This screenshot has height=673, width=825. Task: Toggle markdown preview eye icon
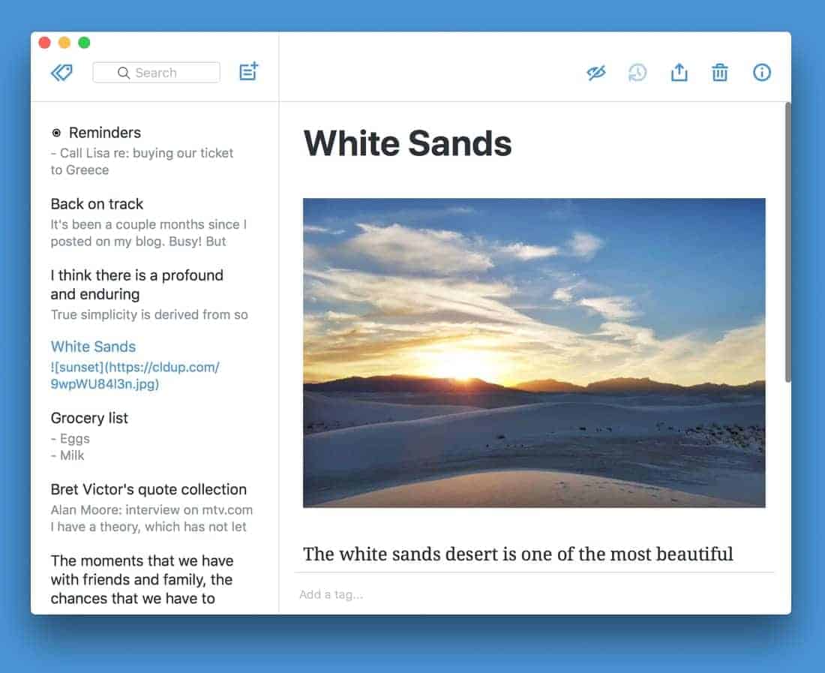tap(596, 73)
